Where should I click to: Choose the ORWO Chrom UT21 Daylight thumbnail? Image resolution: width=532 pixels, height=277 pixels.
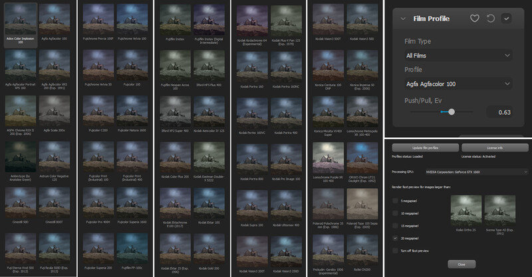(362, 158)
